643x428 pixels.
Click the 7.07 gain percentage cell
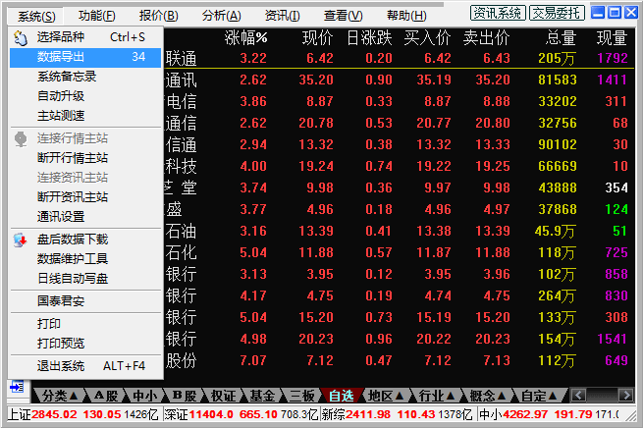253,360
